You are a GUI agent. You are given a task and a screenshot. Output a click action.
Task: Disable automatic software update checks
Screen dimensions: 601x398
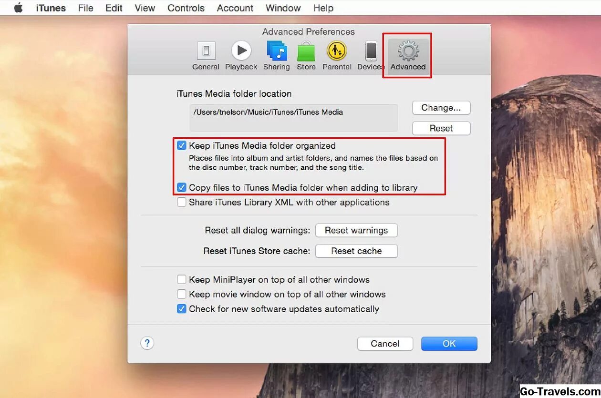(x=182, y=309)
